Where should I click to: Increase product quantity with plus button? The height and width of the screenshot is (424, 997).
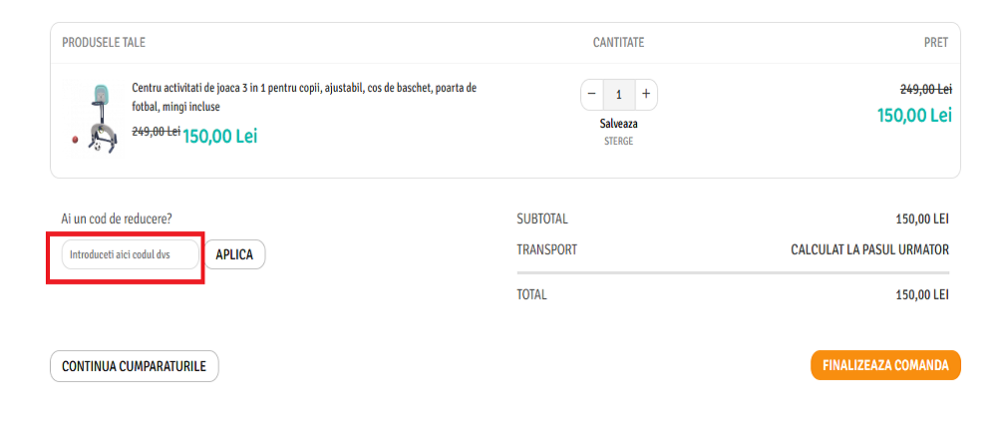646,95
